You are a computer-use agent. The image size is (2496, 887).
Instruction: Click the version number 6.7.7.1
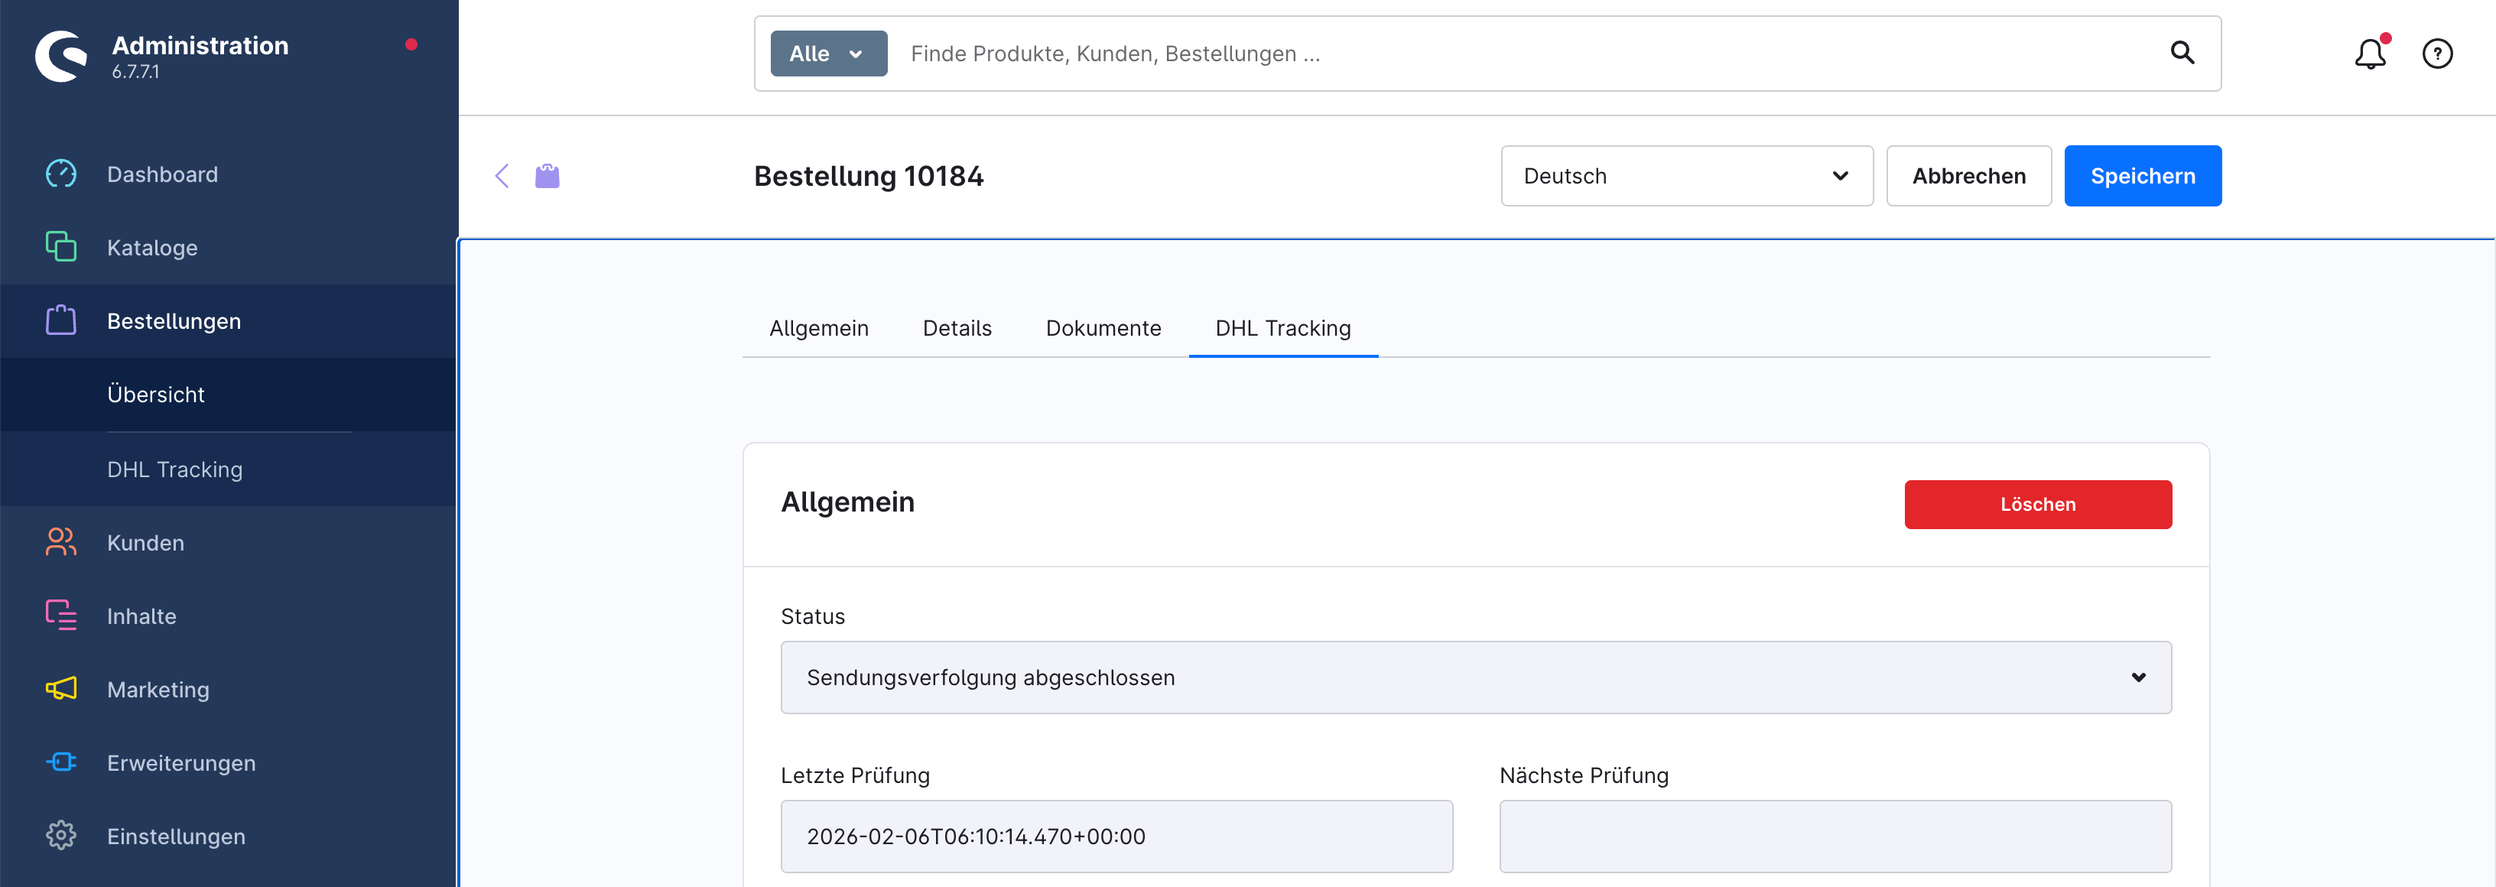135,72
